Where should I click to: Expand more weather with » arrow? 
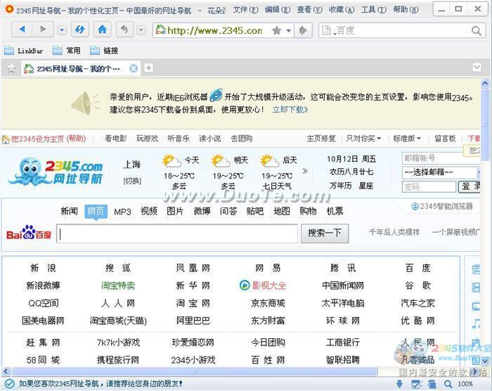304,171
